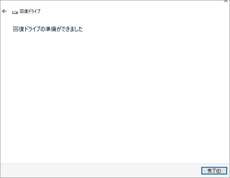Close the 回復ドライブ window
230x178 pixels.
[226, 1]
